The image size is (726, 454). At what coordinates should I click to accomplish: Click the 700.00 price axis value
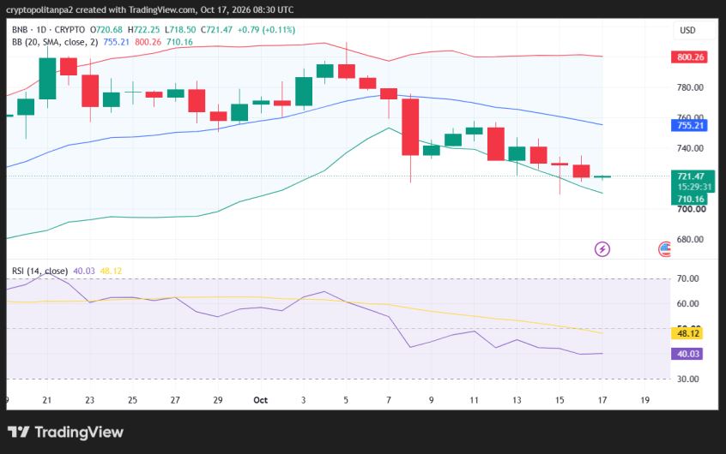[x=692, y=209]
